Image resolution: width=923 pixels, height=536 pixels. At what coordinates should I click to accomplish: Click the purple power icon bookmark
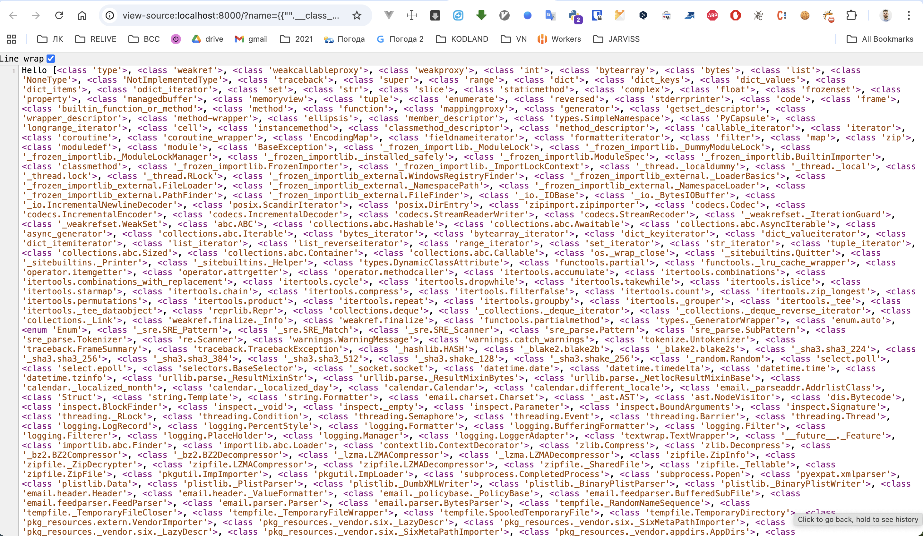coord(176,39)
